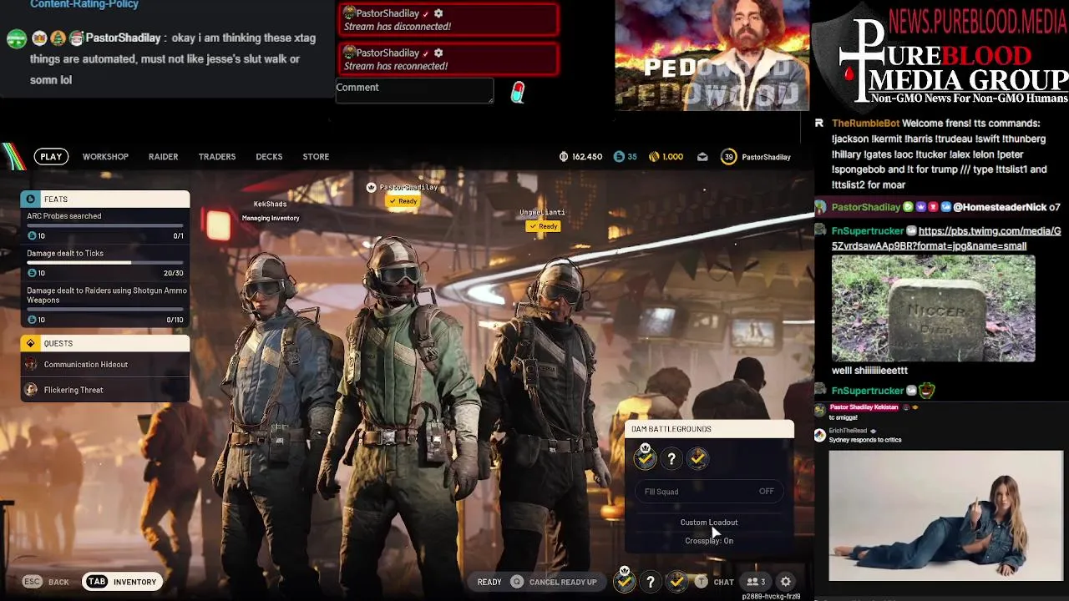The width and height of the screenshot is (1069, 601).
Task: Click the squad leader avatar in bottom bar
Action: tap(625, 580)
